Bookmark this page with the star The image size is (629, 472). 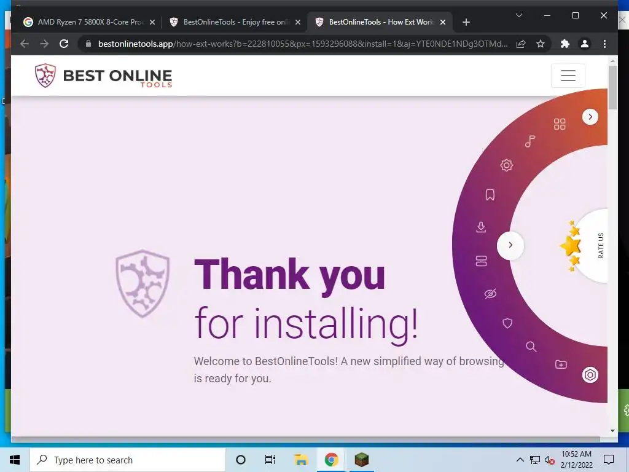coord(541,44)
